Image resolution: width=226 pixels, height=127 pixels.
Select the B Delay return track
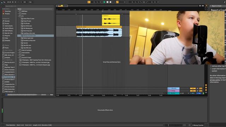pos(174,91)
